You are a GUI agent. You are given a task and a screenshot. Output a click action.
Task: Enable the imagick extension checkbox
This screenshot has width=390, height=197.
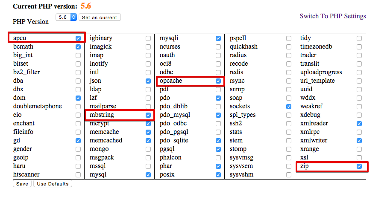[x=148, y=47]
